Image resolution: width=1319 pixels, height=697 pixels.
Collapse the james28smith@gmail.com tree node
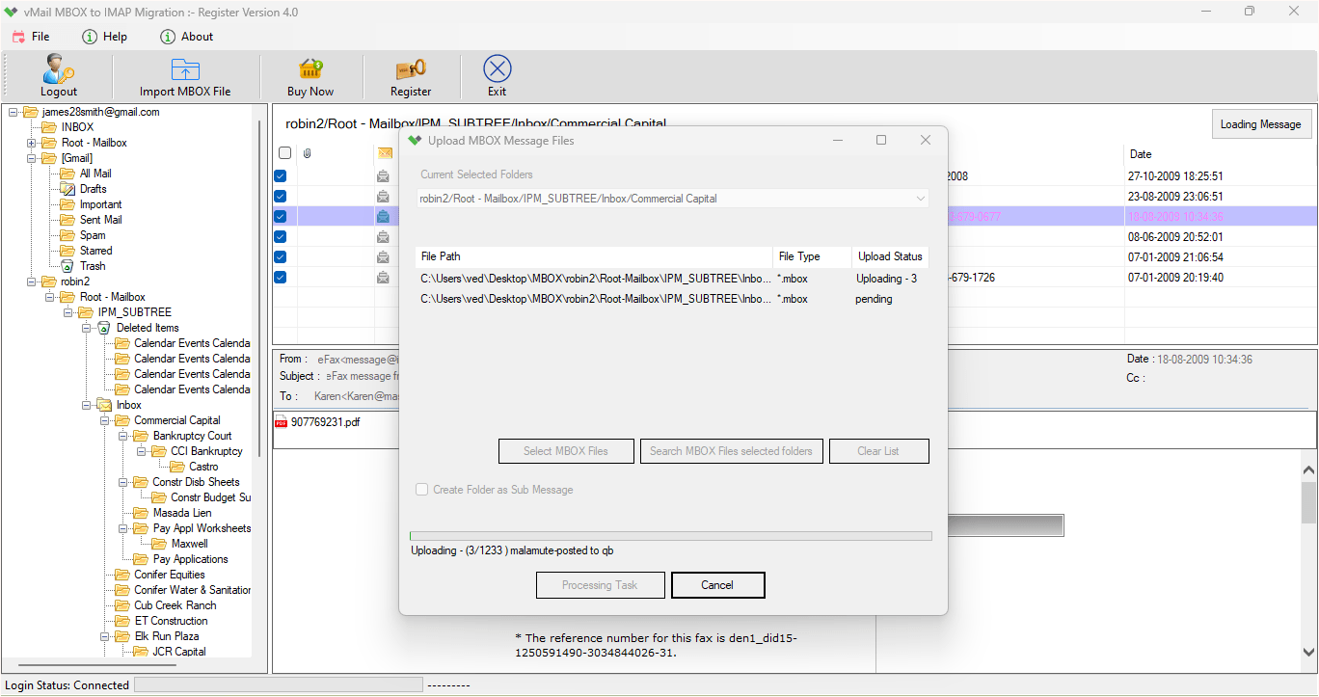coord(13,112)
